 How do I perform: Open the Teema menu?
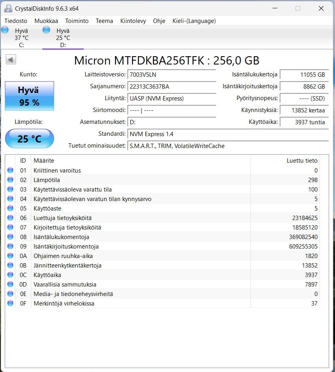[104, 21]
